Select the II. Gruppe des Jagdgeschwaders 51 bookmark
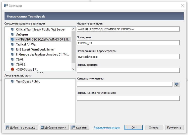 [40, 54]
